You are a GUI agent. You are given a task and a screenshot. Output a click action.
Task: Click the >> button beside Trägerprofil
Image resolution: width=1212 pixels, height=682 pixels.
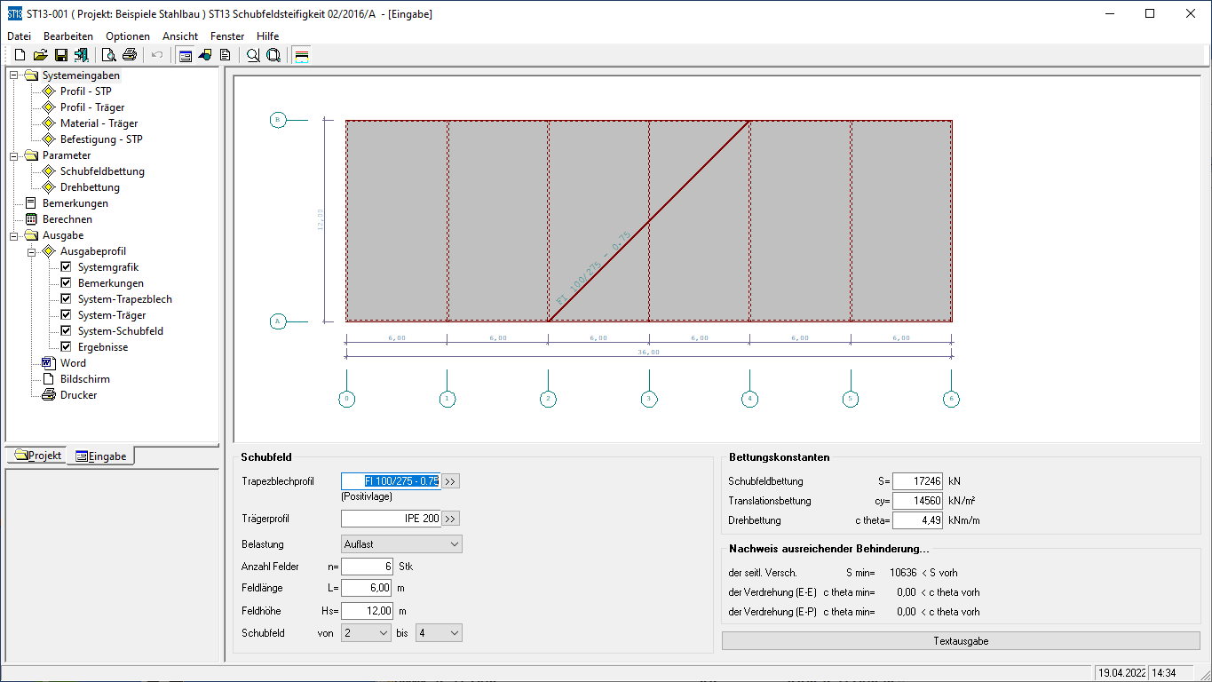point(451,519)
